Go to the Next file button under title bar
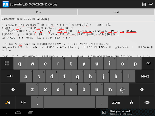155x116 pixels. tap(116, 12)
